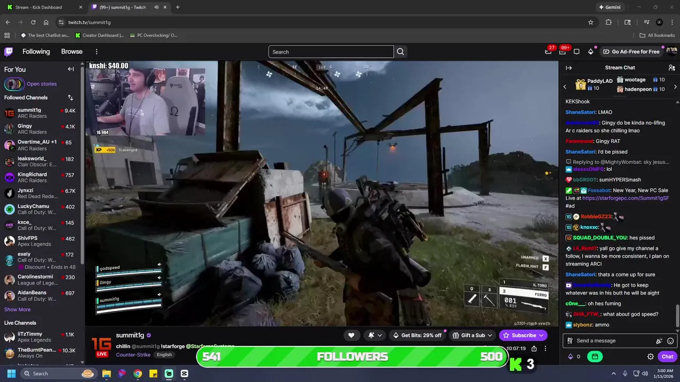The height and width of the screenshot is (382, 680).
Task: Open Twitch prime loot crown icon
Action: (x=548, y=51)
